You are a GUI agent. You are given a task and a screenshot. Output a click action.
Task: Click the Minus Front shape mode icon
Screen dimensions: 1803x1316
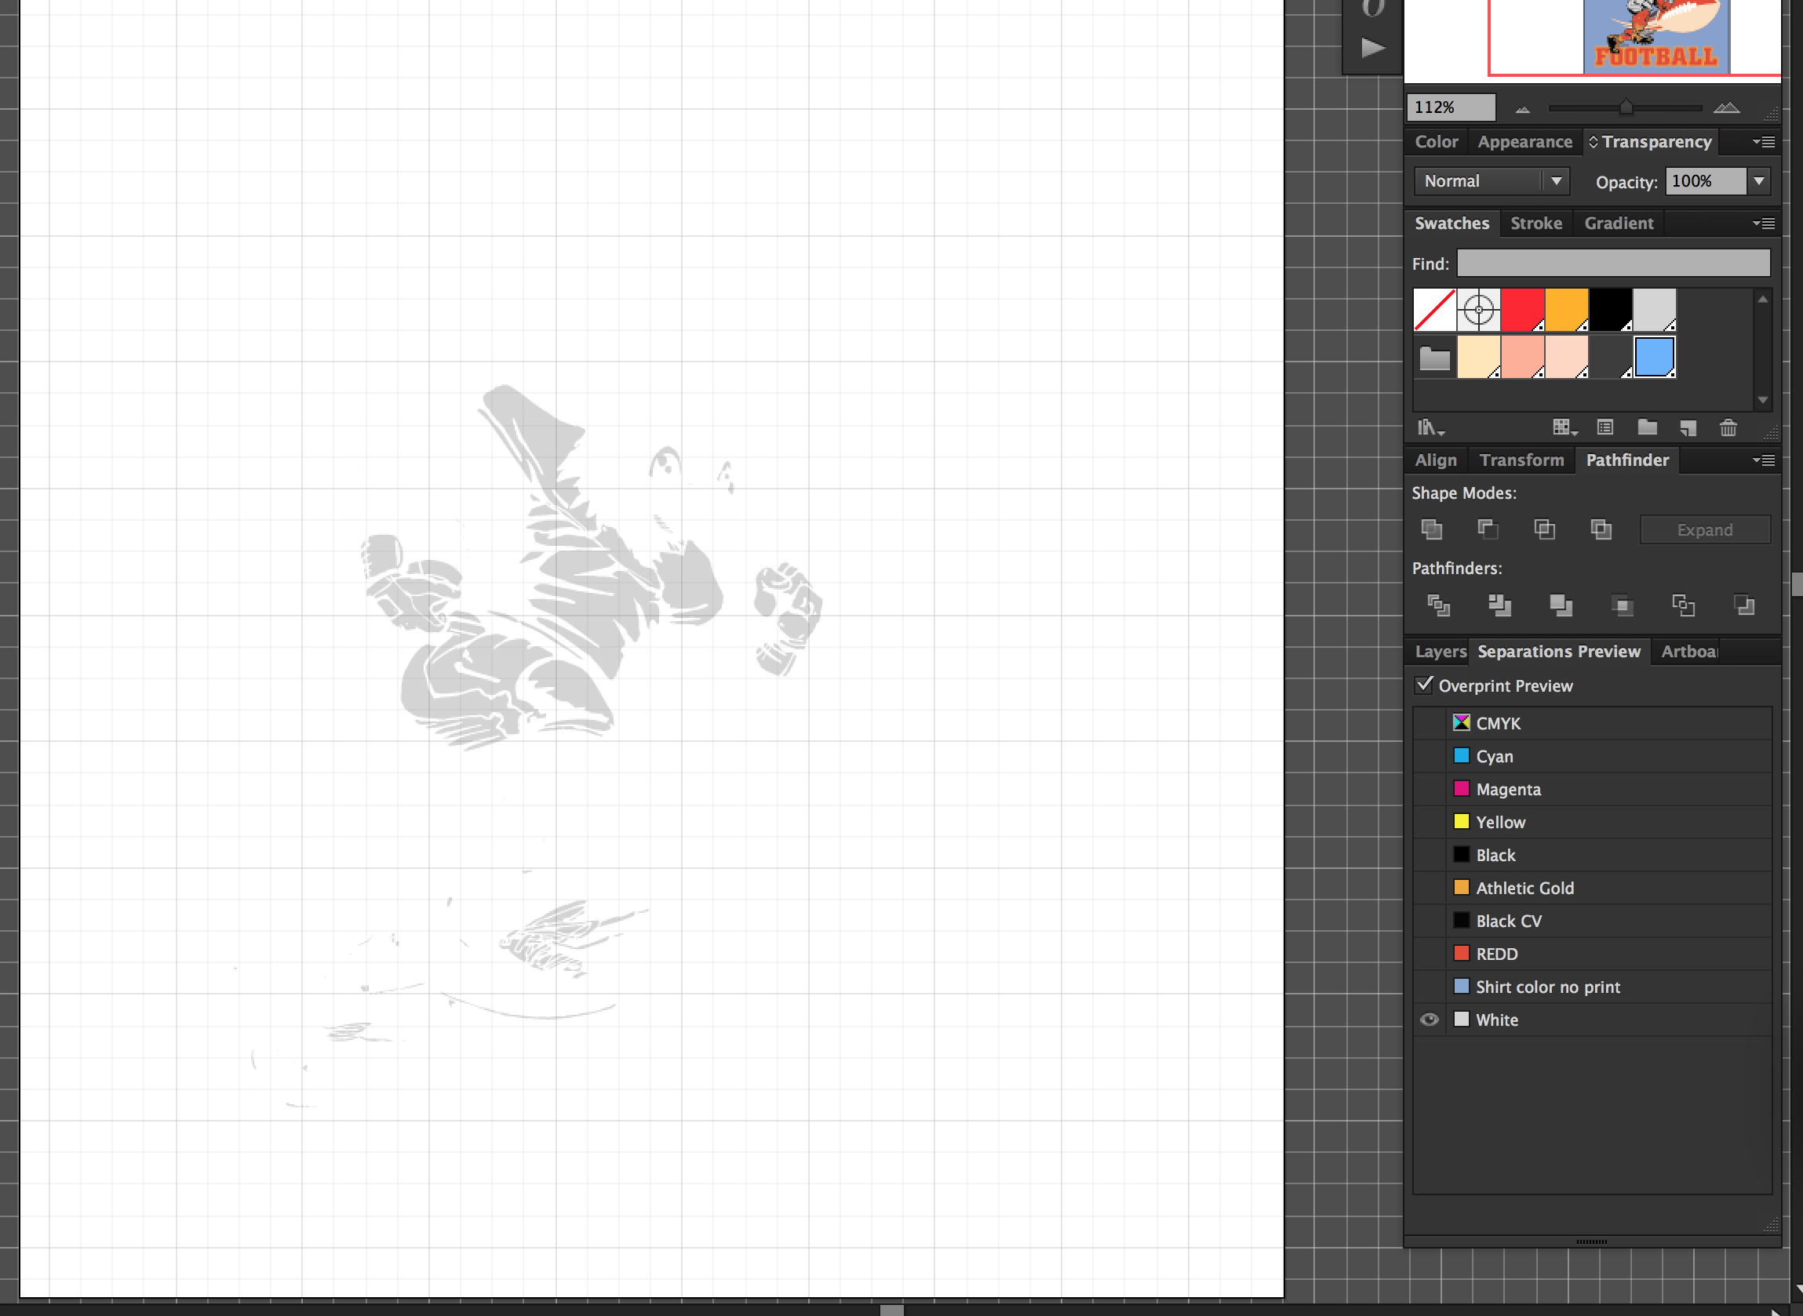(1488, 529)
